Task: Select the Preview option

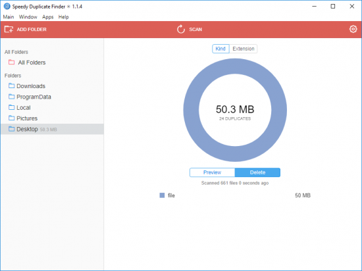Action: [212, 172]
